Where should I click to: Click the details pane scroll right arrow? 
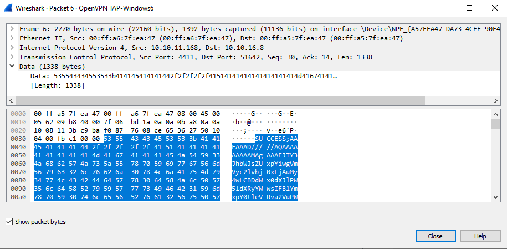[495, 100]
